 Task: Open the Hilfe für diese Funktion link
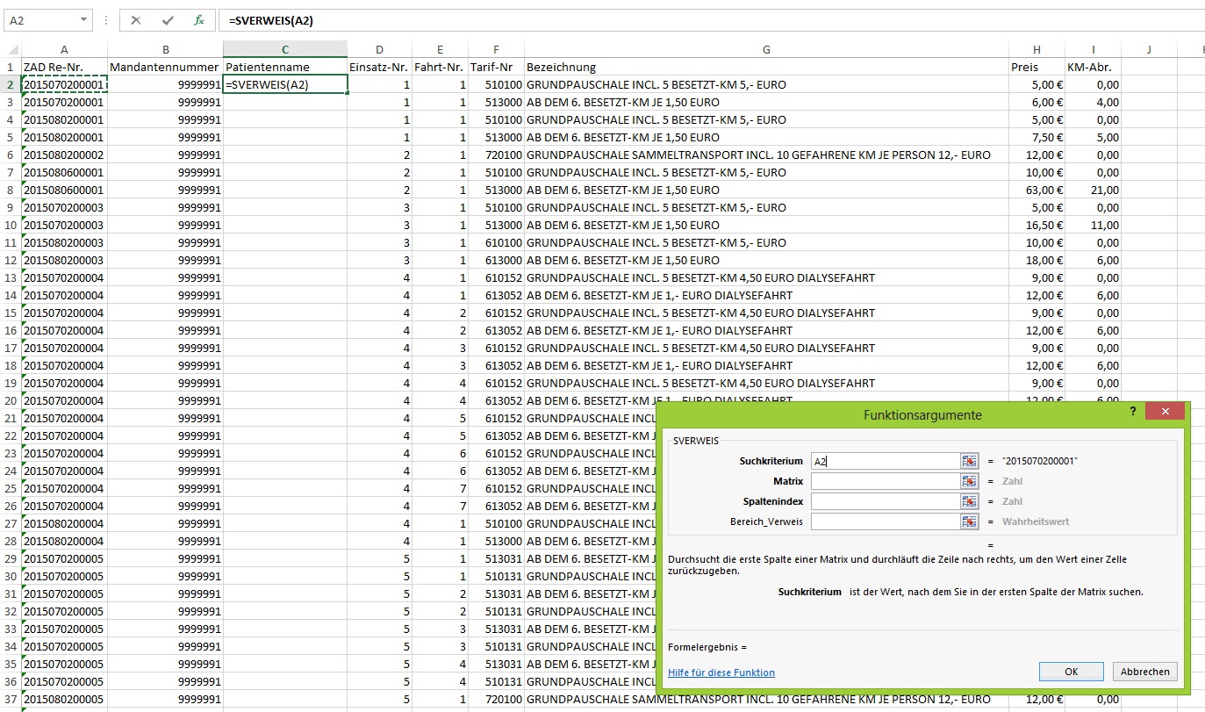pyautogui.click(x=721, y=672)
